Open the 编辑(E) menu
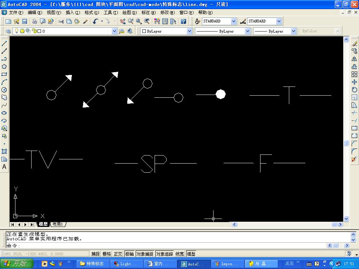 click(35, 13)
